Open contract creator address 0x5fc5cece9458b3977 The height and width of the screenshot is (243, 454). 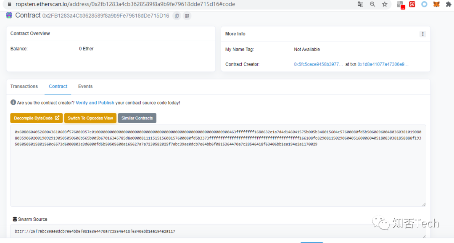tap(319, 64)
